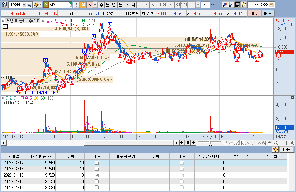296x192 pixels.
Task: Click the grid table icon on chart
Action: point(5,26)
